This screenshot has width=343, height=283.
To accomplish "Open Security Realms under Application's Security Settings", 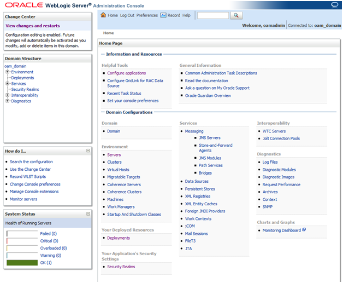I will click(x=121, y=267).
